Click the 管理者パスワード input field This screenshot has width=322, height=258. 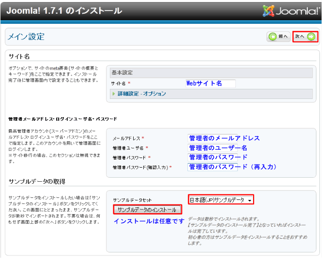(x=213, y=157)
